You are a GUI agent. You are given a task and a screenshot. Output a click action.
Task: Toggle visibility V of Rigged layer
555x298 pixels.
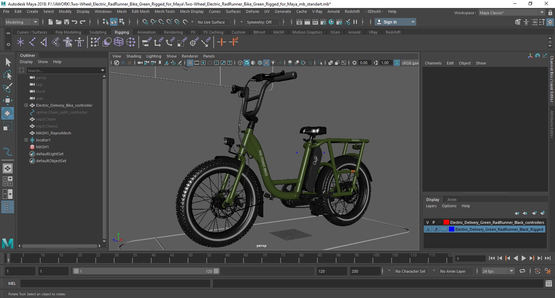[x=428, y=229]
